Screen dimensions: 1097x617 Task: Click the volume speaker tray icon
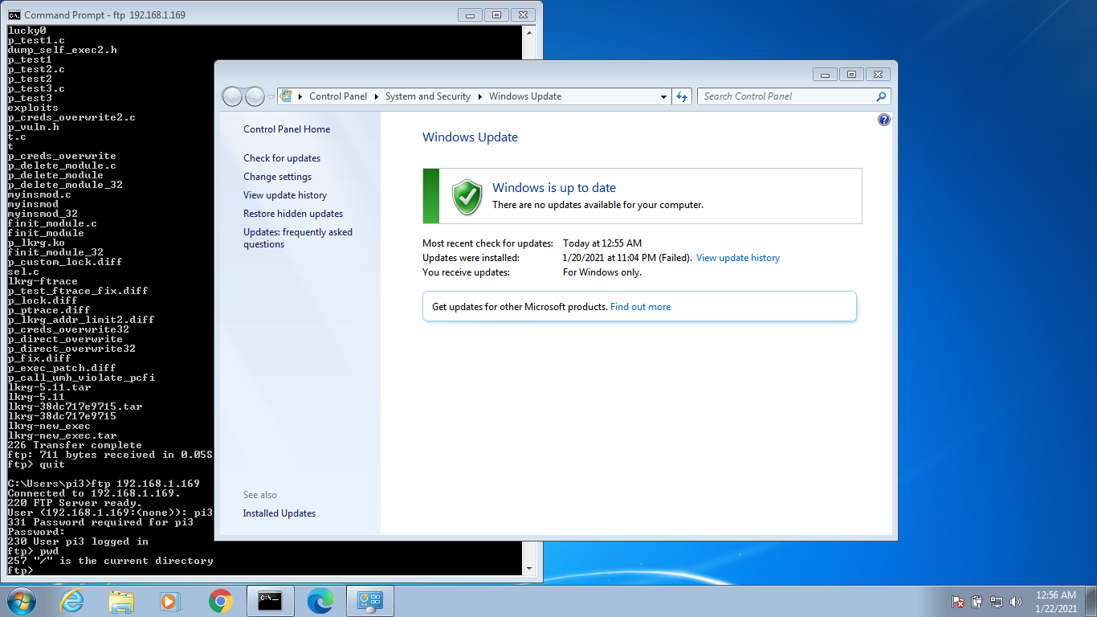pos(1016,601)
